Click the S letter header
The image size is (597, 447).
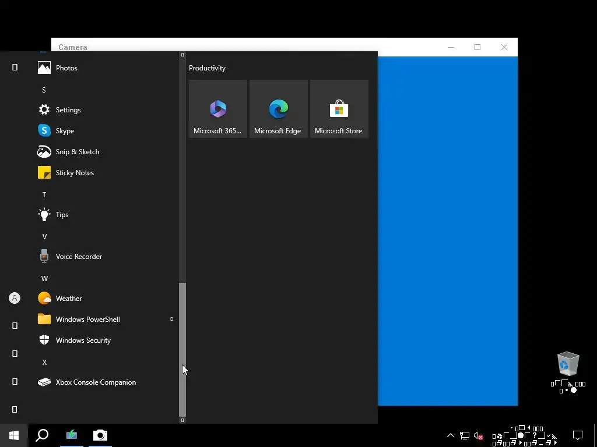pos(44,90)
